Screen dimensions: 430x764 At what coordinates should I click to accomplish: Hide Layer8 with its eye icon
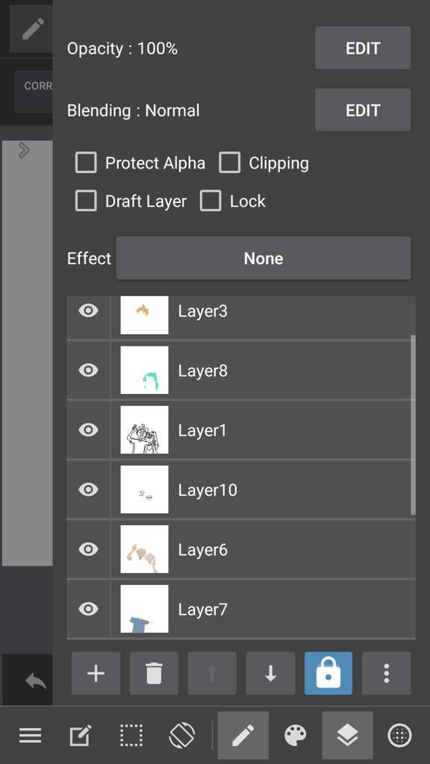(x=88, y=370)
